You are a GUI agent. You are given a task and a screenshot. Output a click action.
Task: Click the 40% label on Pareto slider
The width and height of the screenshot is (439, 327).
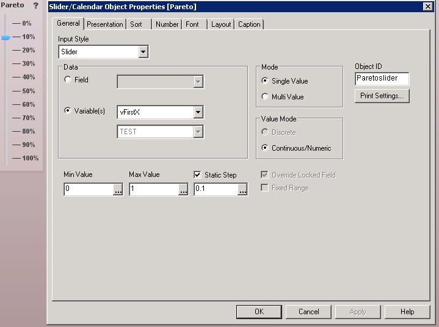[29, 77]
